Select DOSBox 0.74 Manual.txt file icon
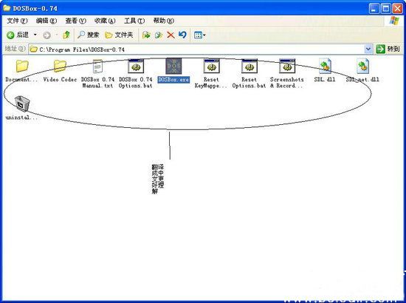The height and width of the screenshot is (303, 406). click(x=97, y=67)
